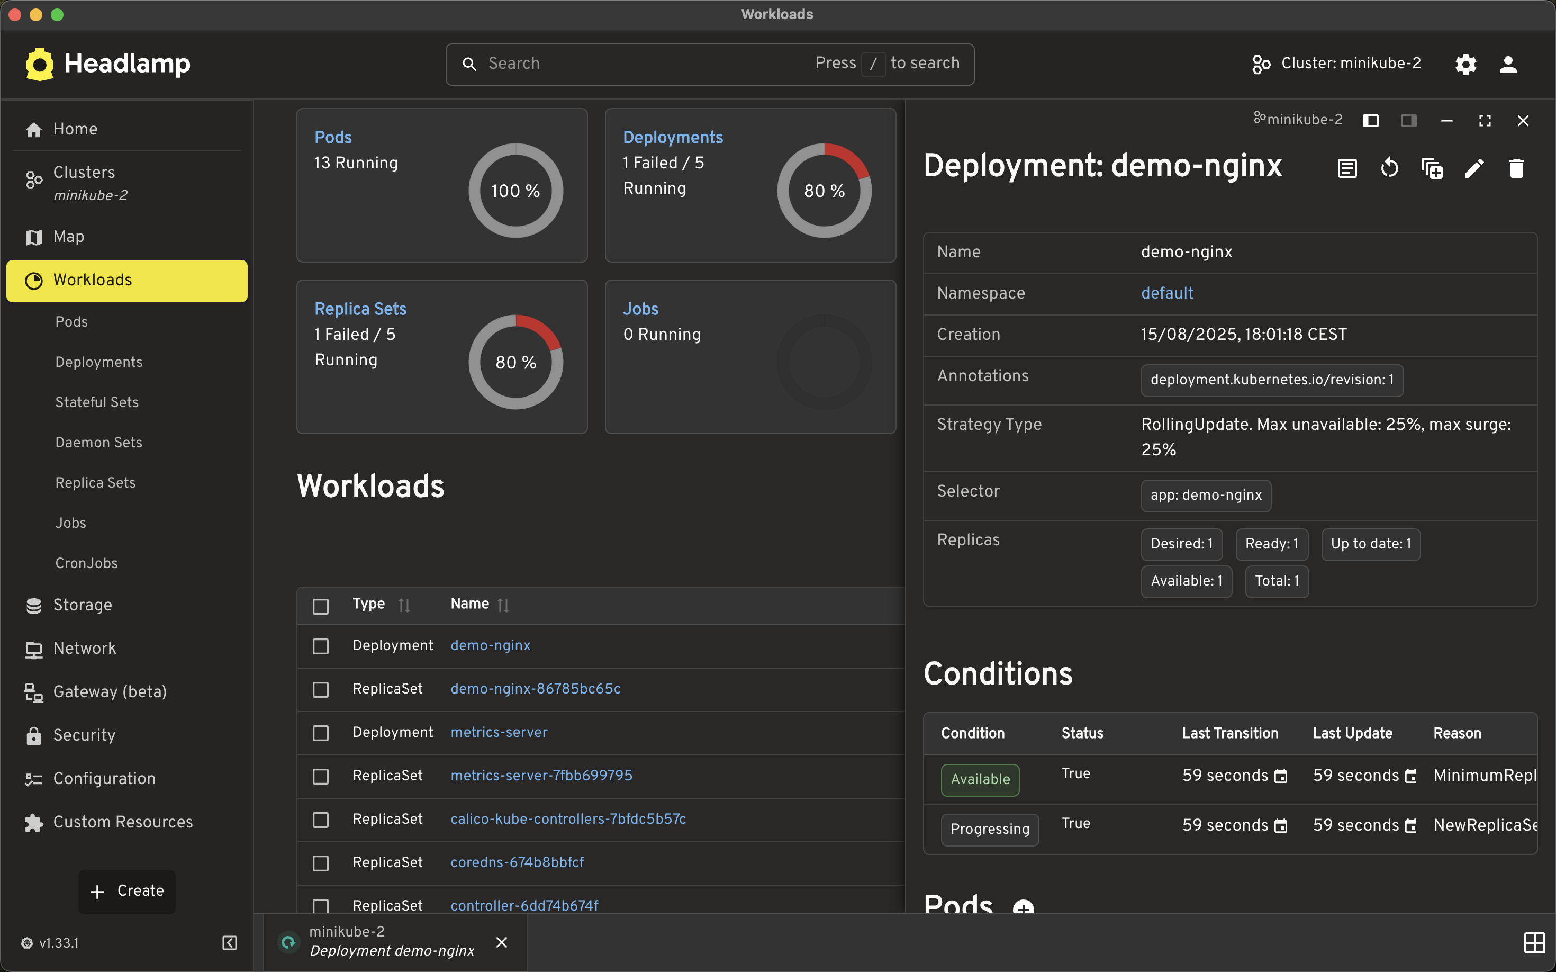1556x972 pixels.
Task: Open the settings gear icon
Action: click(1466, 64)
